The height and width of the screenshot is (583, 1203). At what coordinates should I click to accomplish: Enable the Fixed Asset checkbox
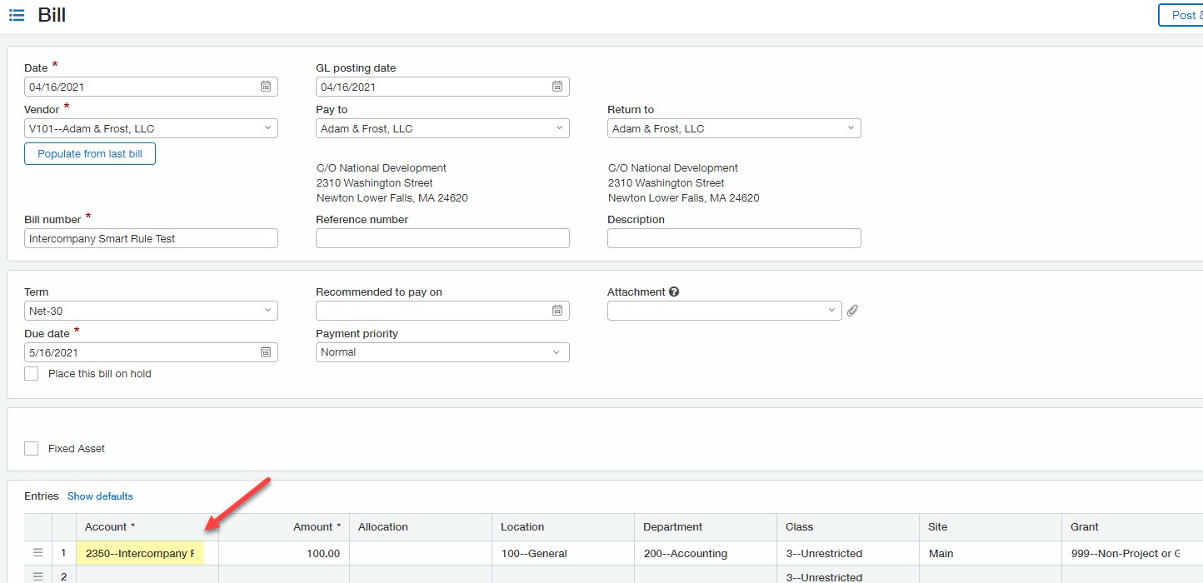point(32,449)
